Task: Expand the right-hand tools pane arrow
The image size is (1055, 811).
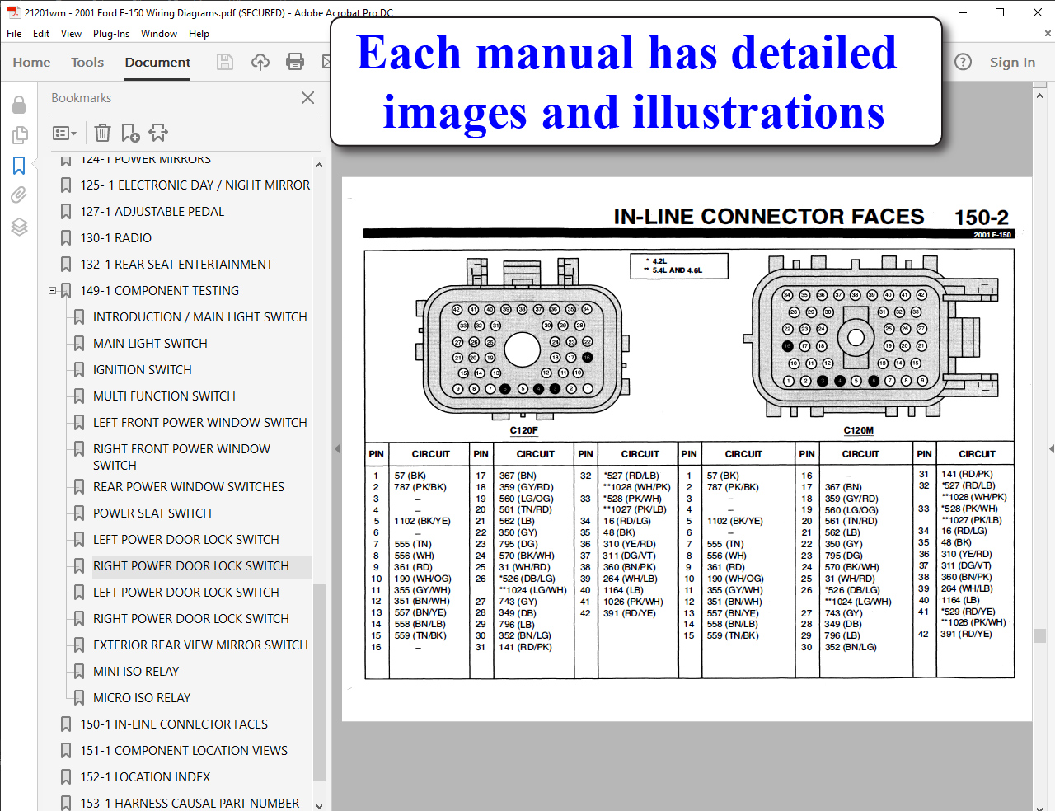Action: point(1051,448)
